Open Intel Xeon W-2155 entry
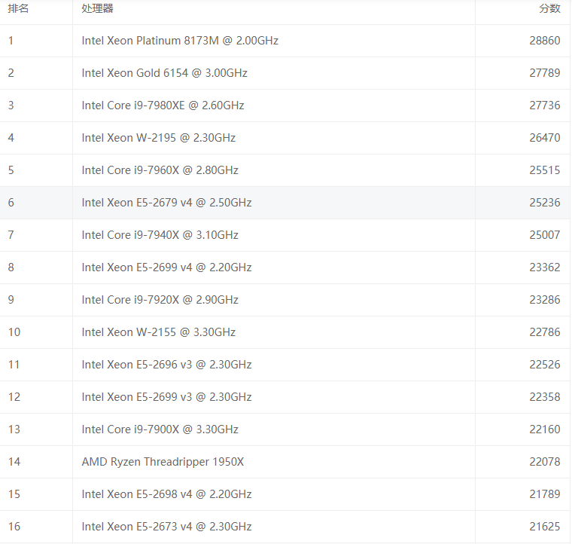This screenshot has height=544, width=572. point(158,332)
